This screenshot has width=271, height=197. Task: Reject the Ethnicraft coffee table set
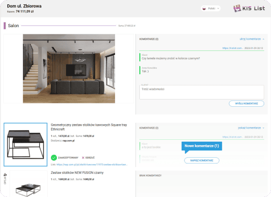[88, 158]
